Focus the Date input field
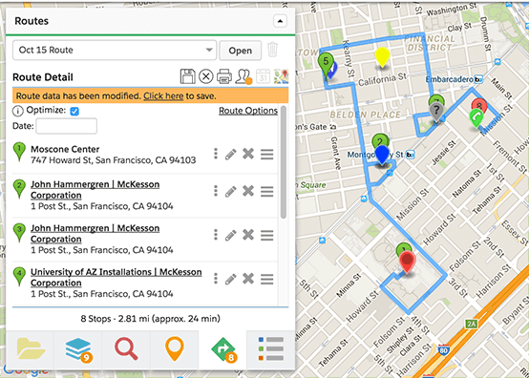The height and width of the screenshot is (378, 529). 67,126
